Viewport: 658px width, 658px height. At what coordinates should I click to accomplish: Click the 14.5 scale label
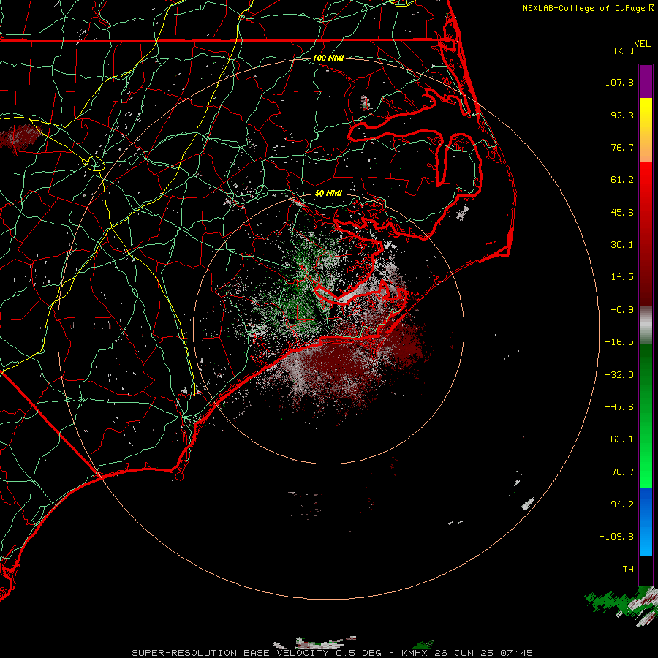tap(622, 277)
